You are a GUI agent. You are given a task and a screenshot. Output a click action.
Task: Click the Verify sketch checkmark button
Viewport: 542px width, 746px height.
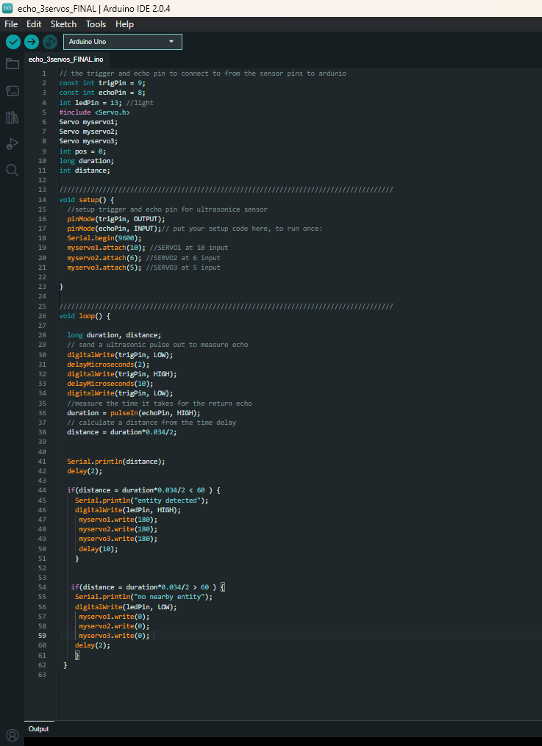pos(13,42)
